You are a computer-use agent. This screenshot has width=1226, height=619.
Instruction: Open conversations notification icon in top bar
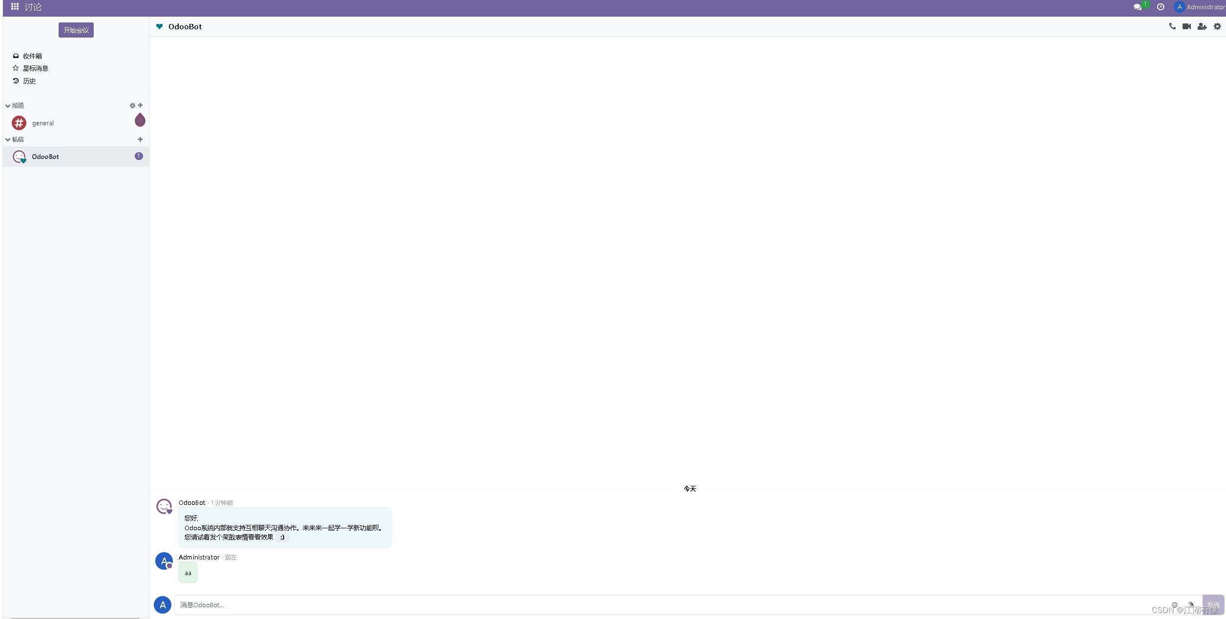coord(1137,7)
